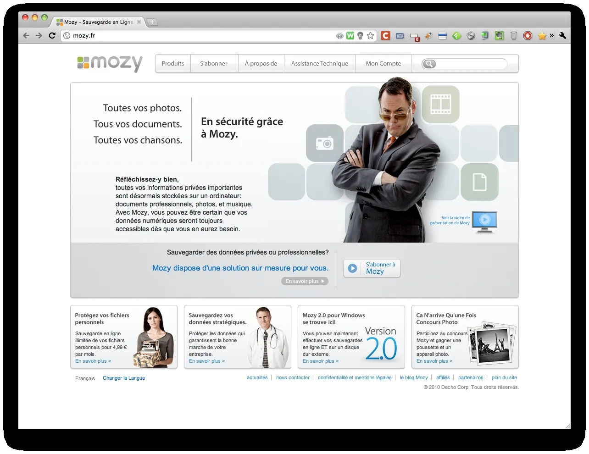Open le blog Mozy link
The width and height of the screenshot is (589, 454).
pos(414,378)
